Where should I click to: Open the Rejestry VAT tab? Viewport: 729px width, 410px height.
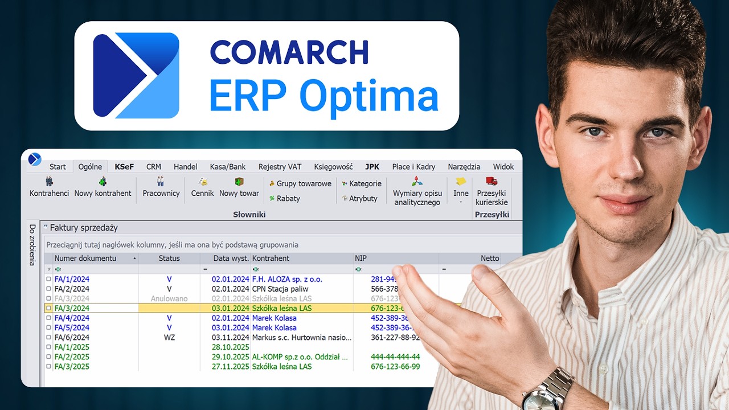(x=280, y=167)
